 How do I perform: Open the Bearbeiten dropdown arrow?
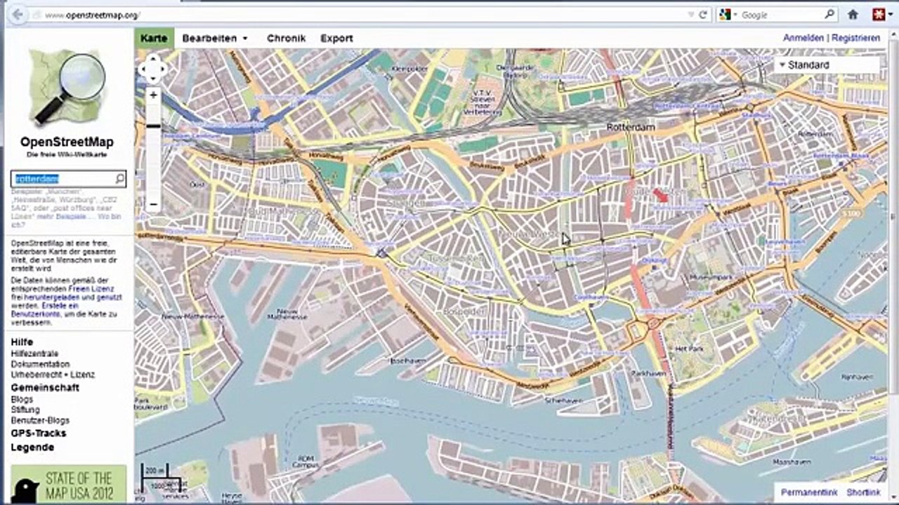click(245, 39)
